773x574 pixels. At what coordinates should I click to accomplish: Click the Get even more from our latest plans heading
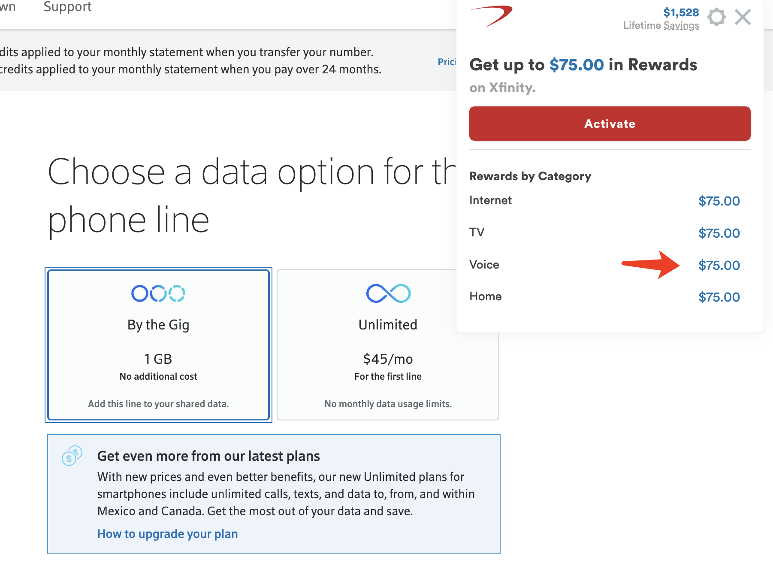pyautogui.click(x=208, y=456)
